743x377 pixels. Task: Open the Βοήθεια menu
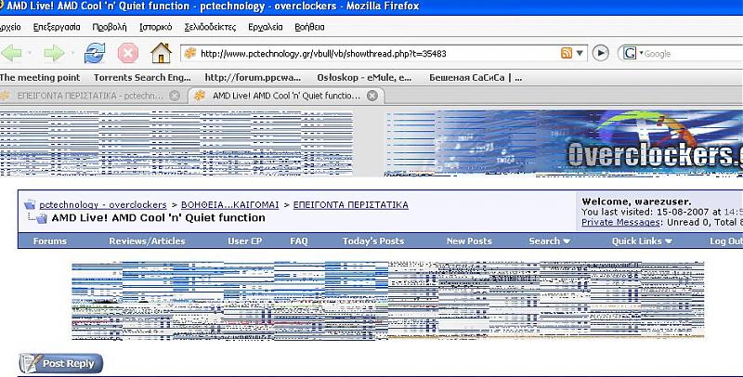point(309,27)
